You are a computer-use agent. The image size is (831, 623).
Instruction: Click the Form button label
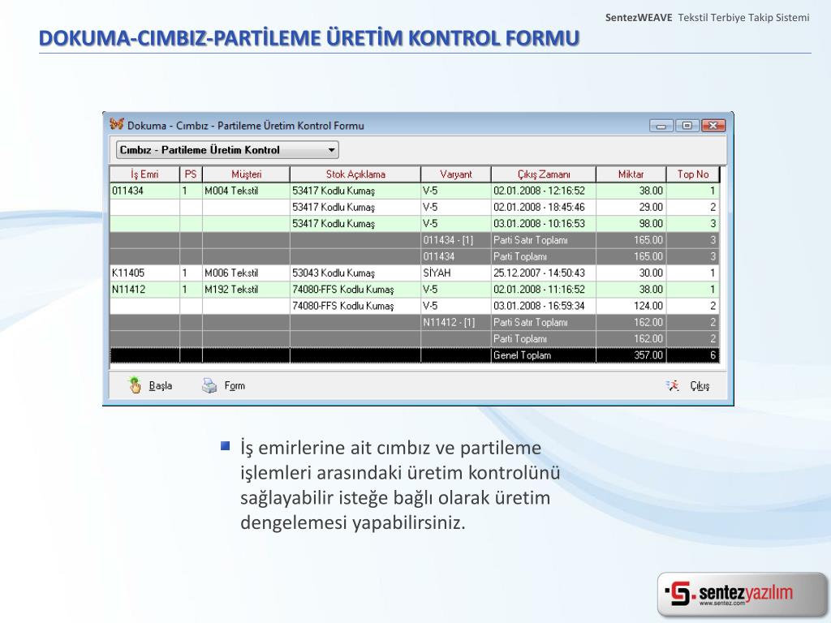click(235, 385)
